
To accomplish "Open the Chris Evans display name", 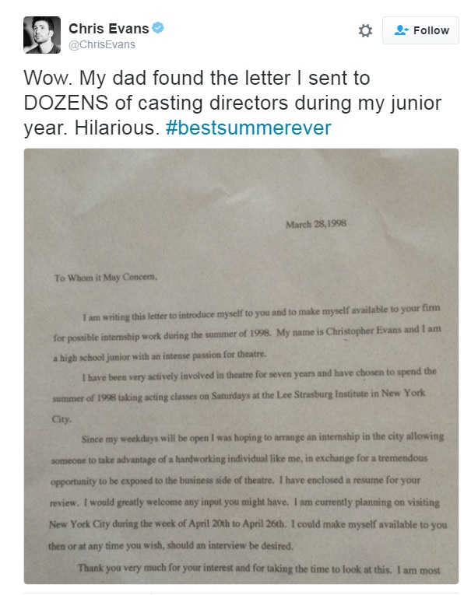I will [109, 29].
